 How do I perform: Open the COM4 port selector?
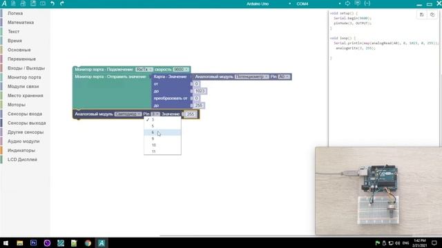(x=318, y=4)
